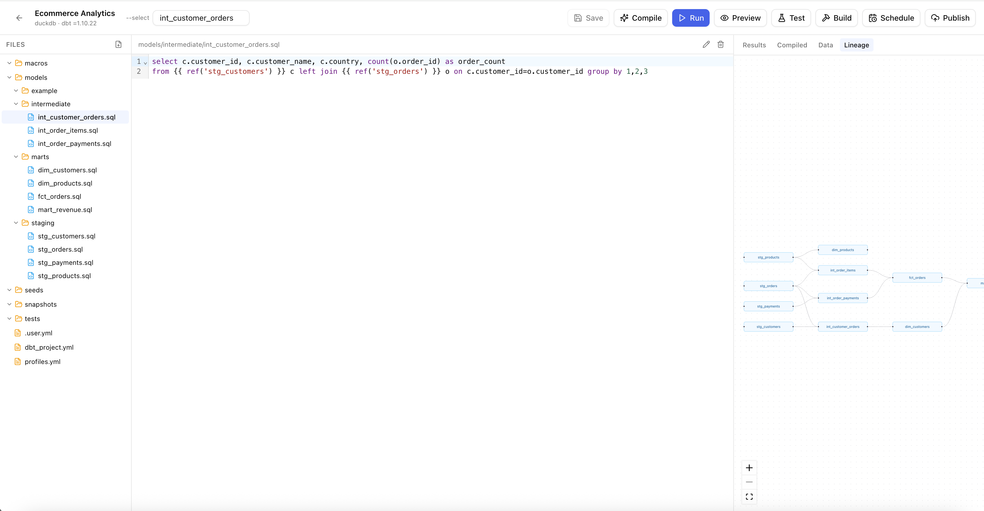Fit lineage graph to view
The width and height of the screenshot is (984, 511).
coord(749,496)
